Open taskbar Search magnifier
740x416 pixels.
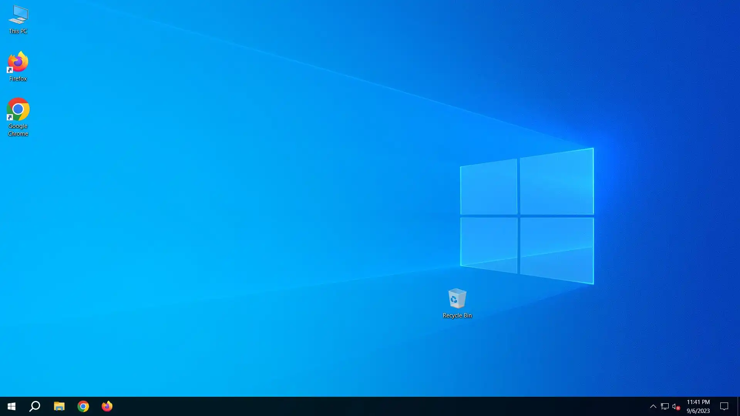tap(35, 406)
